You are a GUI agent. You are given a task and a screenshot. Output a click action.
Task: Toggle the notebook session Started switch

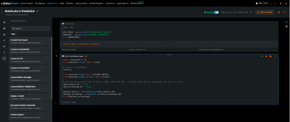[x=216, y=12]
